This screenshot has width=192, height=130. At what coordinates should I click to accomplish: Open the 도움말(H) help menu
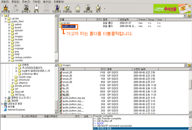tap(59, 2)
